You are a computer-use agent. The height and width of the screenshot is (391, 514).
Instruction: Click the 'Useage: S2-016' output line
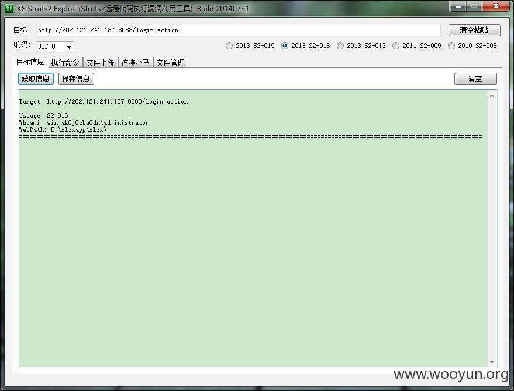[44, 115]
